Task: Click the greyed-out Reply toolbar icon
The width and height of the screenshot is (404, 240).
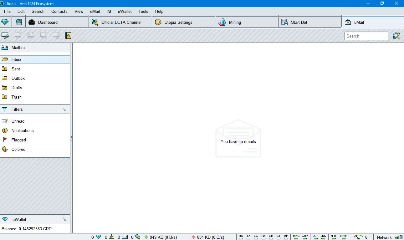Action: (x=18, y=36)
